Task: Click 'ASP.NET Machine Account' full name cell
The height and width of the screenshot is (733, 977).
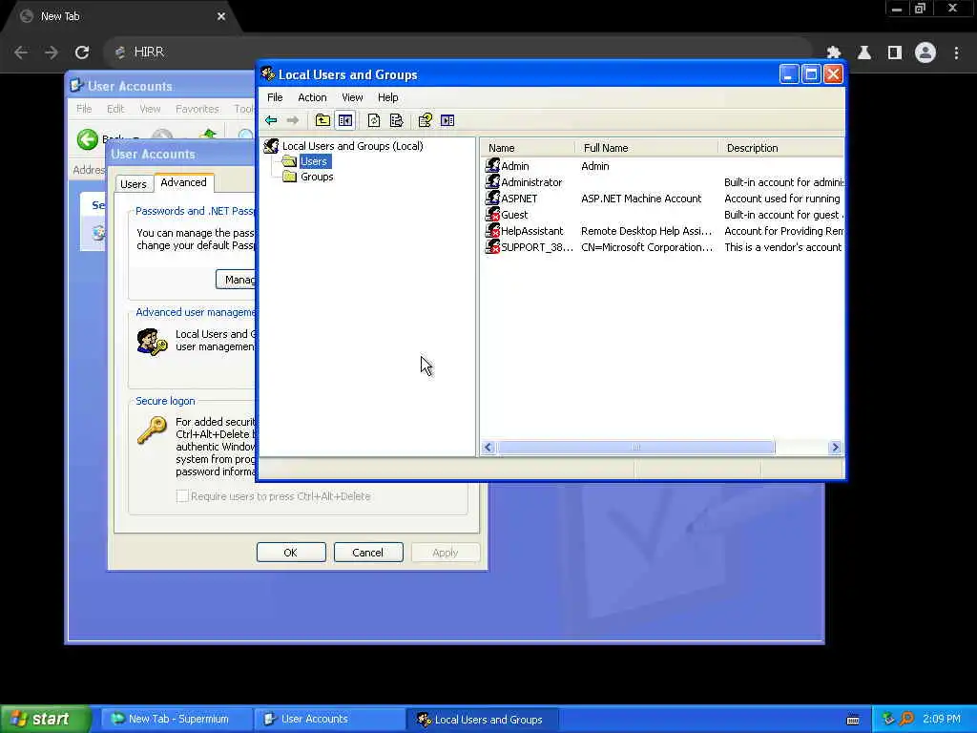Action: pyautogui.click(x=641, y=199)
